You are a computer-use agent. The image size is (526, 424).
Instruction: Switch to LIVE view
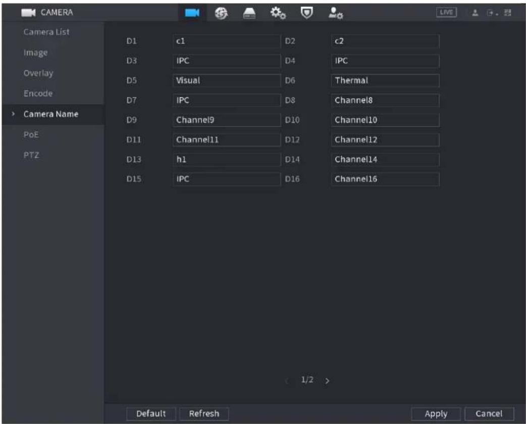click(x=446, y=13)
